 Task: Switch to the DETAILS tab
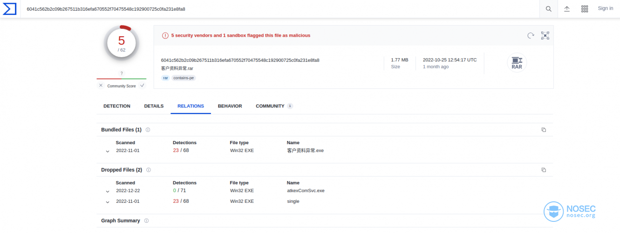tap(154, 106)
